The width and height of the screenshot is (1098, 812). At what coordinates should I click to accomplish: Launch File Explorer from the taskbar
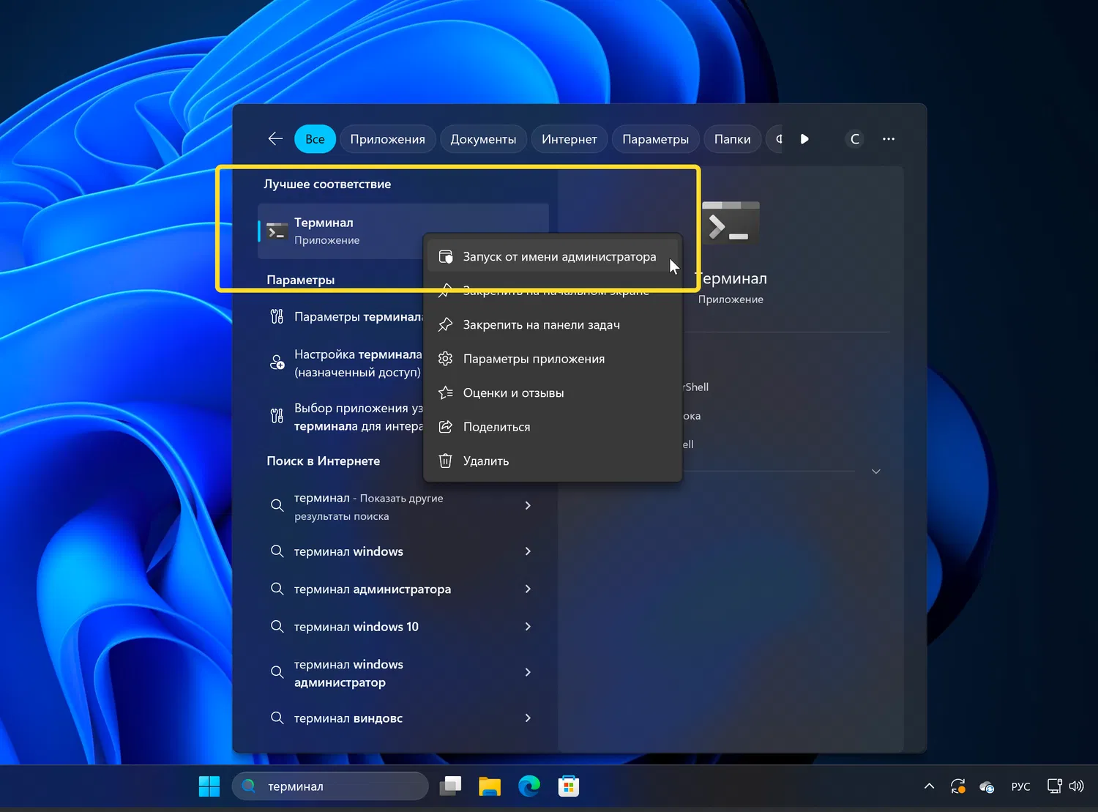pyautogui.click(x=490, y=786)
